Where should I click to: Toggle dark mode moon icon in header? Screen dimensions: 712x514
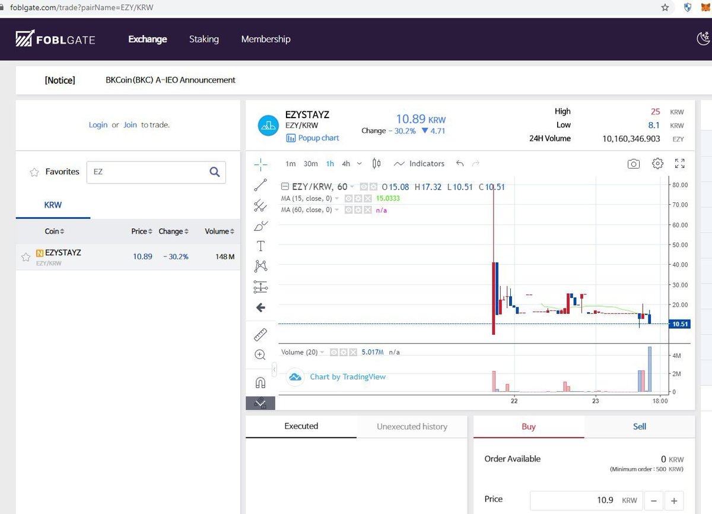point(703,39)
